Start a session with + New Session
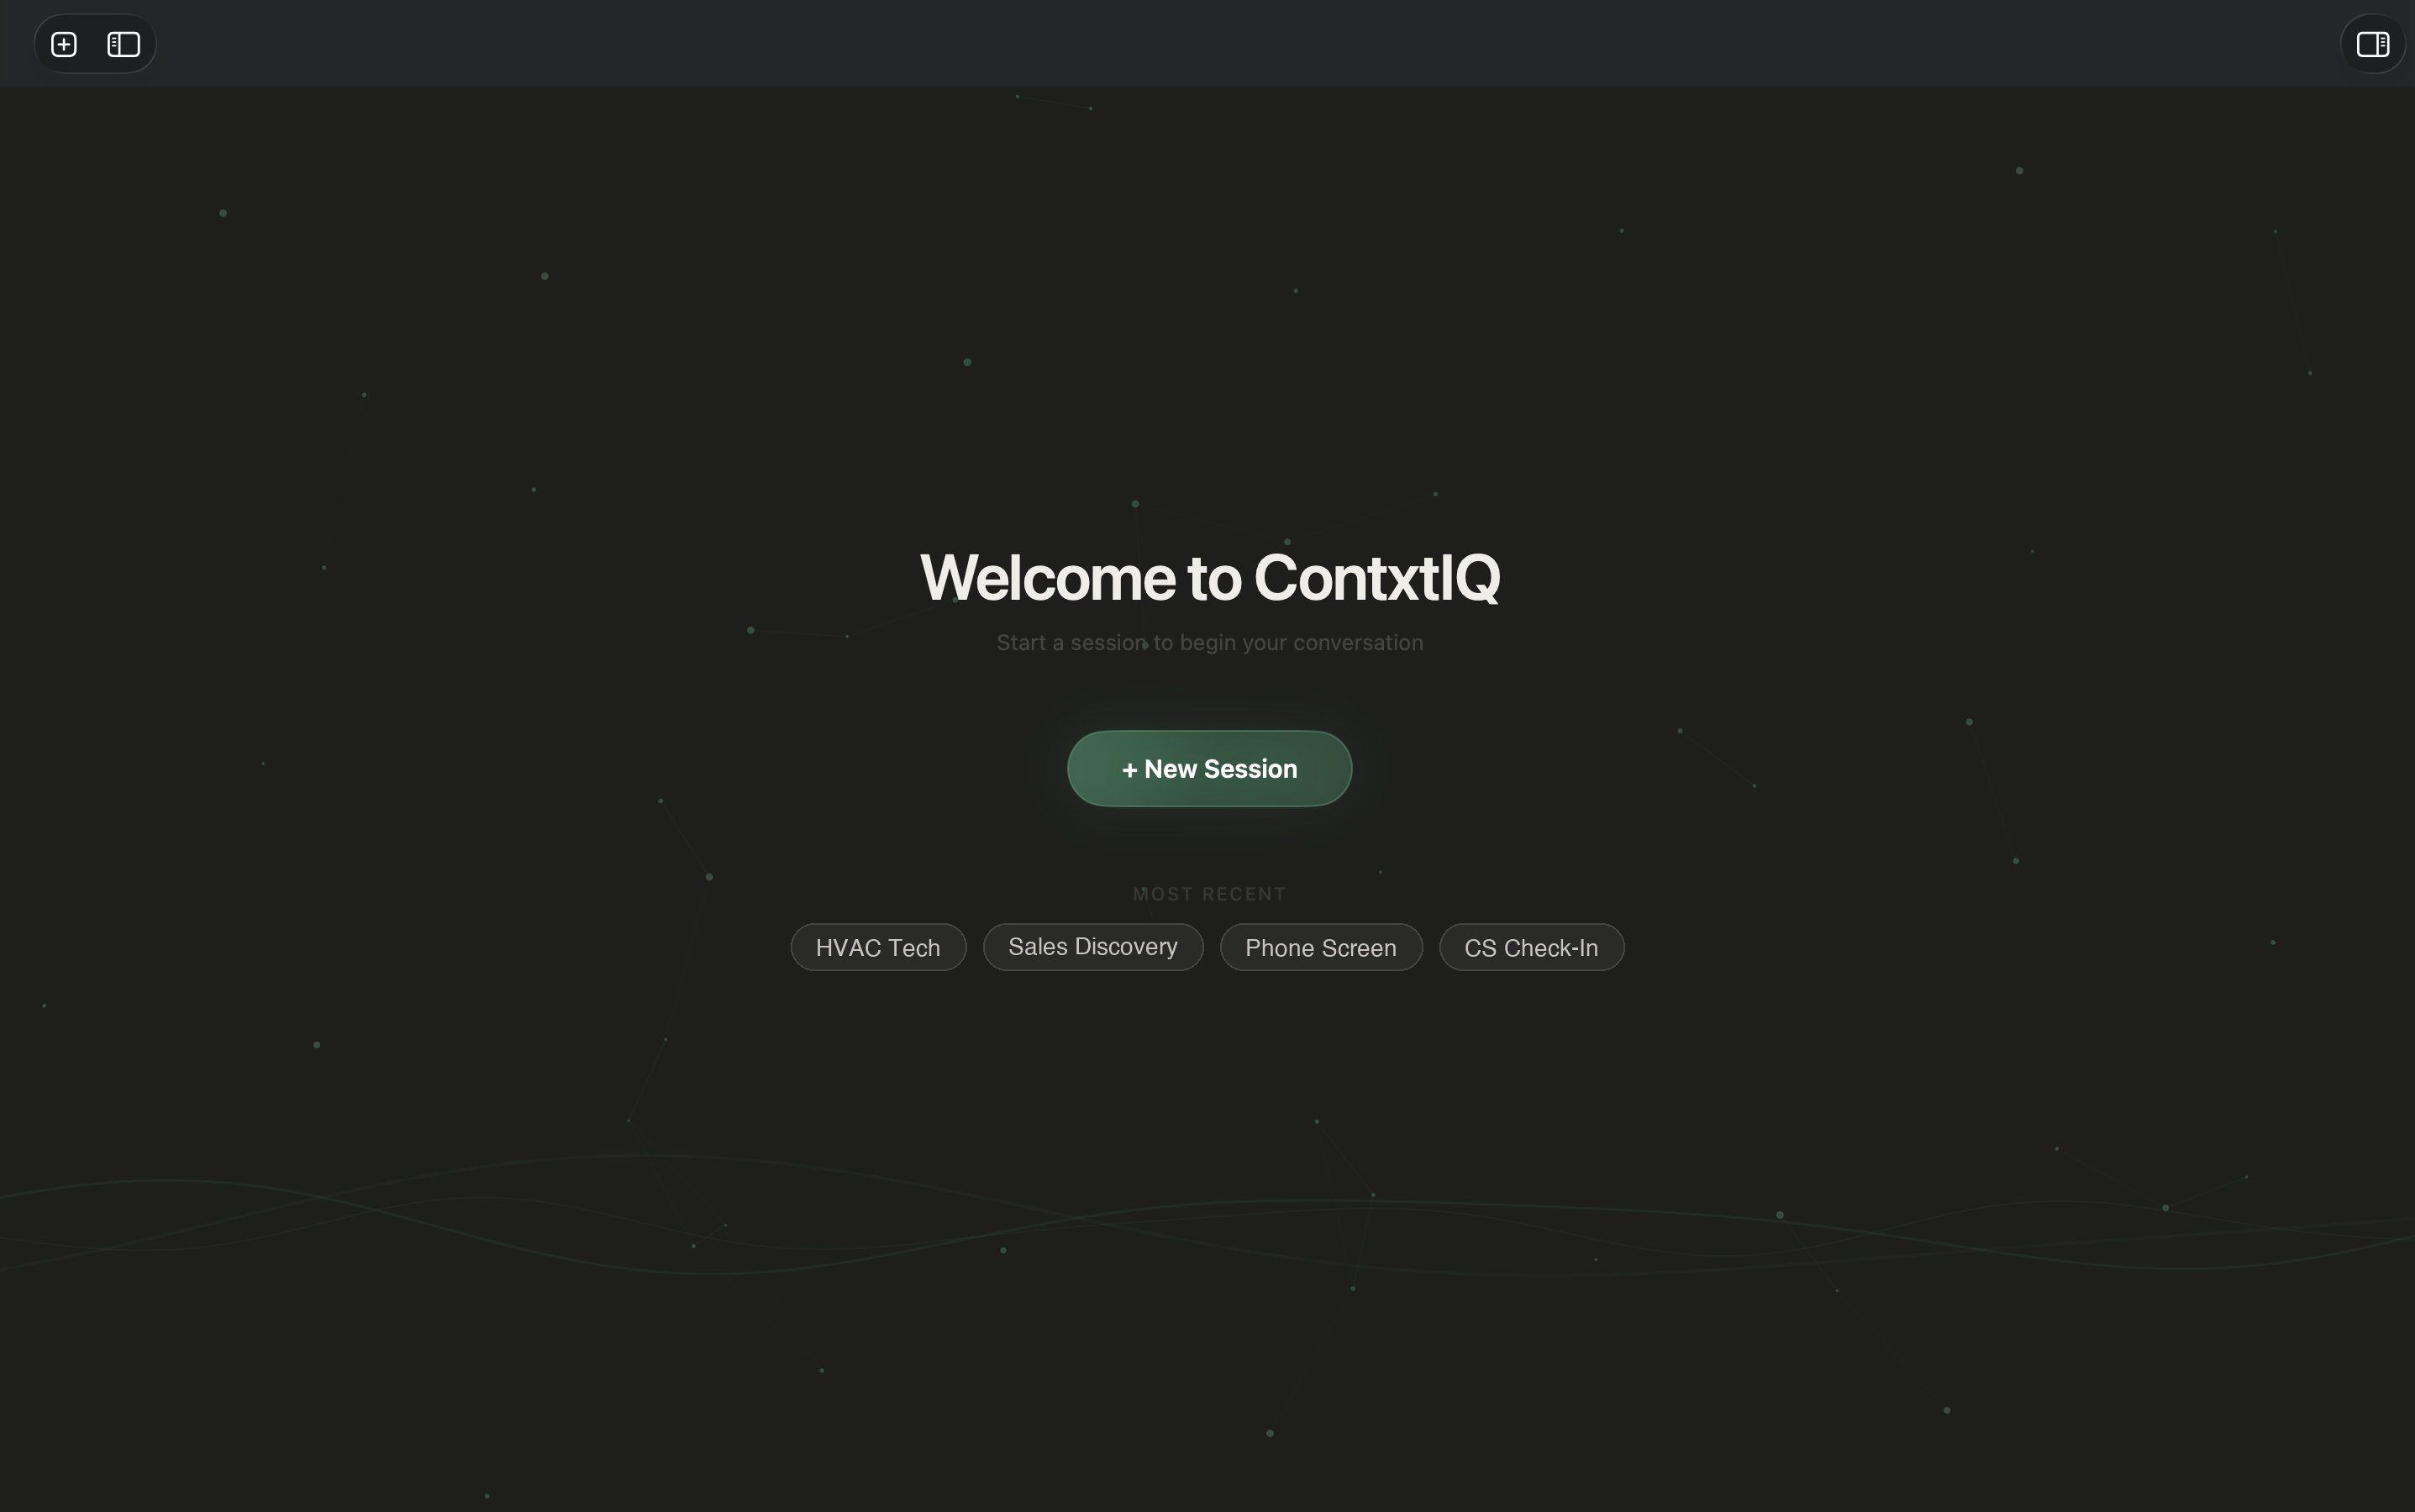The image size is (2415, 1512). coord(1209,768)
